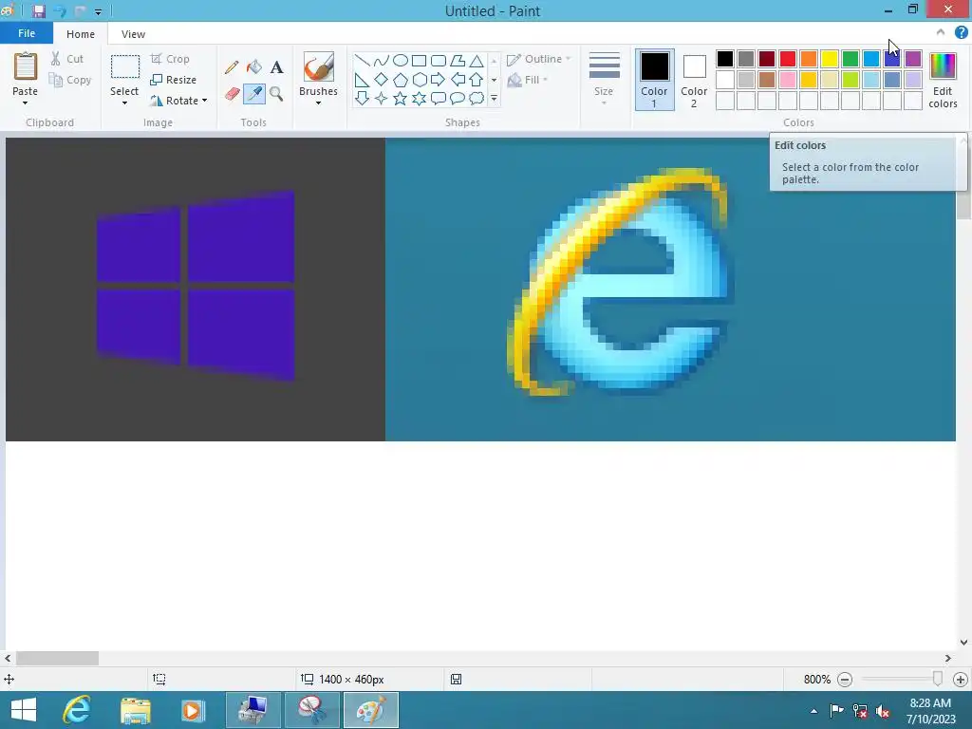Expand the Select dropdown arrow

[124, 103]
